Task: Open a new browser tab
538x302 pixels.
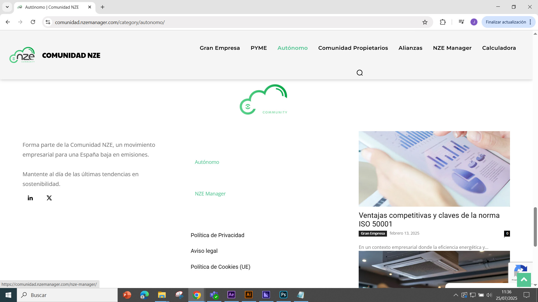Action: coord(103,7)
